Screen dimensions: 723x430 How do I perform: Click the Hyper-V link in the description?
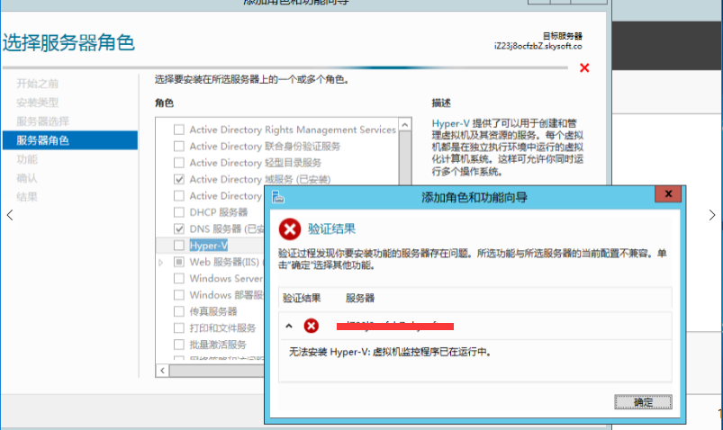[x=450, y=123]
